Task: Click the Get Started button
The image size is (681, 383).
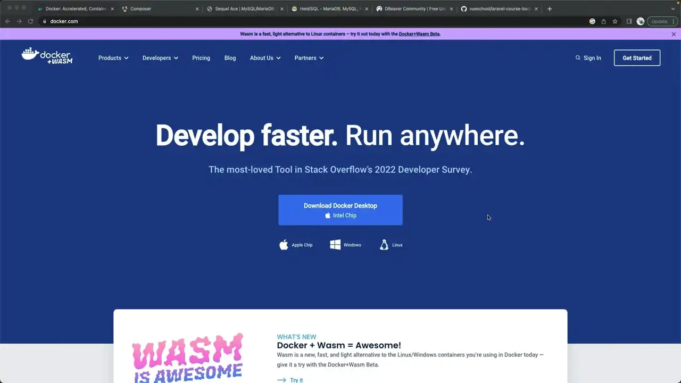Action: click(637, 58)
